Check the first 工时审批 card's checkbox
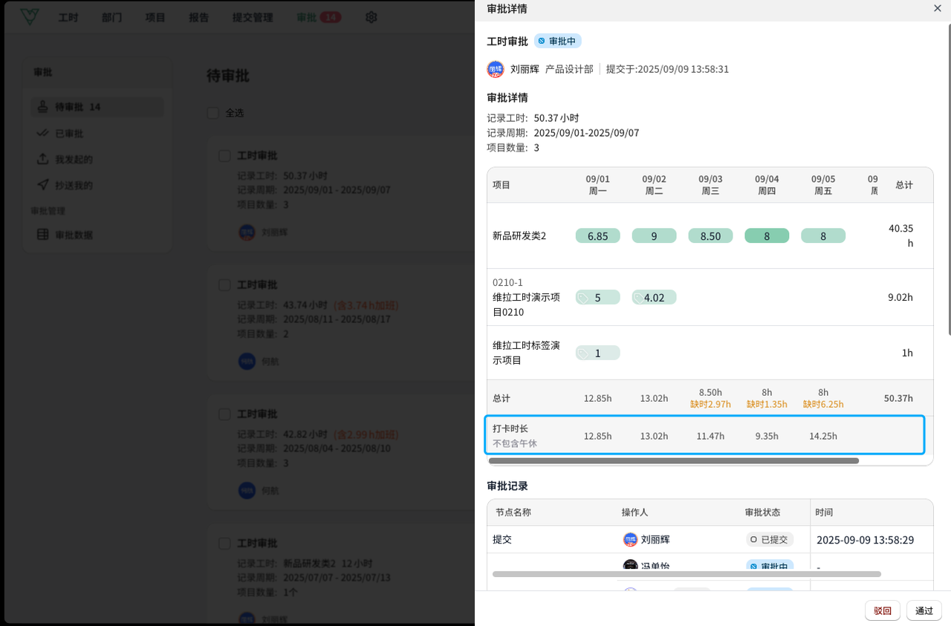Image resolution: width=951 pixels, height=626 pixels. pyautogui.click(x=224, y=155)
